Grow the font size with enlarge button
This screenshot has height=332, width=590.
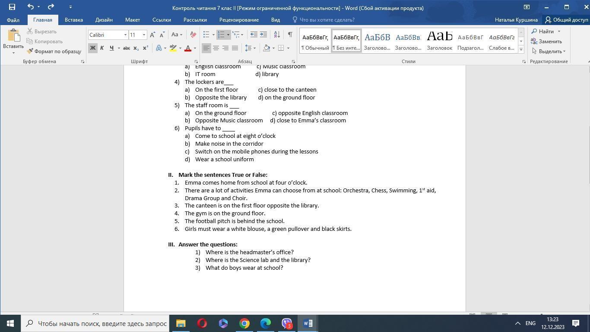[x=152, y=35]
